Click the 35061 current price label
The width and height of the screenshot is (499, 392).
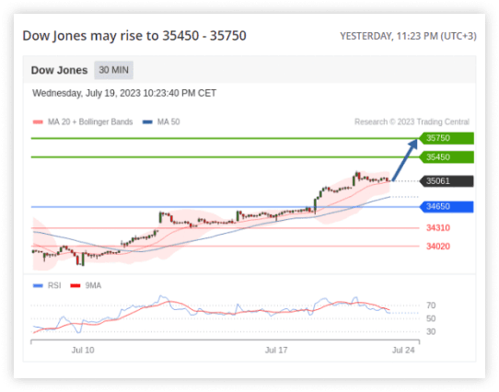(447, 181)
